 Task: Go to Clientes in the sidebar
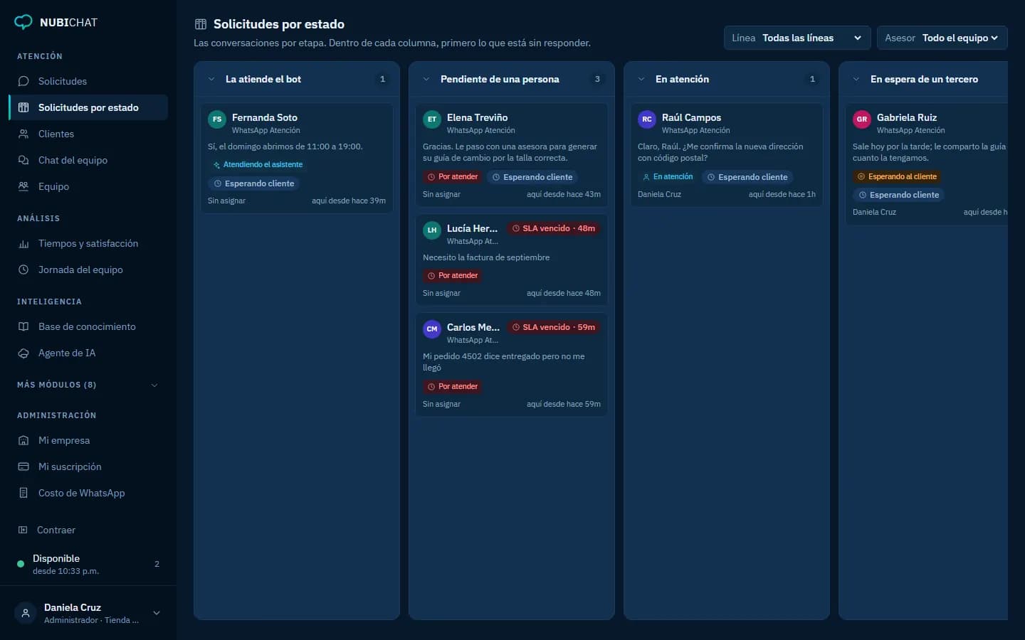(88, 134)
